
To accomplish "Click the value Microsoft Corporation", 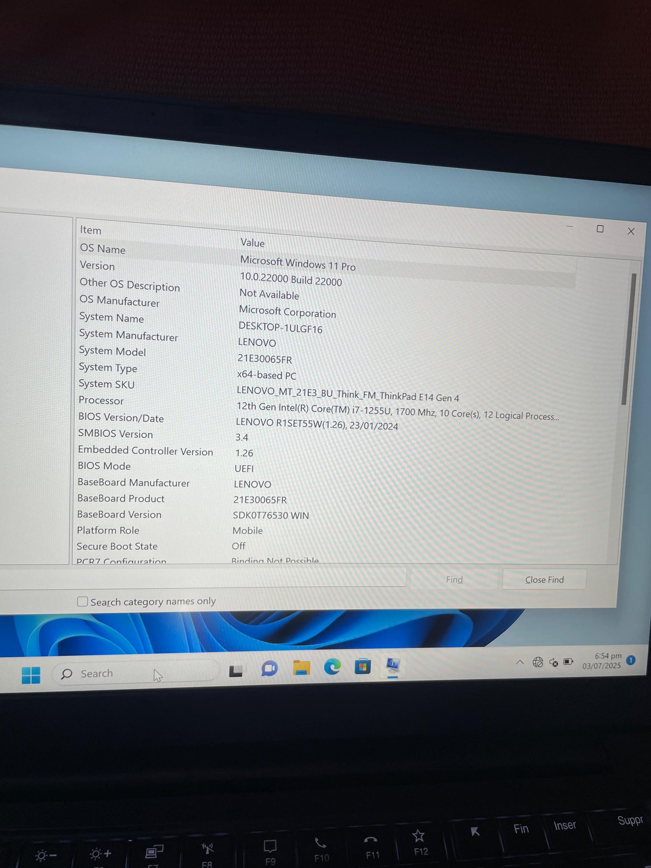I will tap(287, 312).
